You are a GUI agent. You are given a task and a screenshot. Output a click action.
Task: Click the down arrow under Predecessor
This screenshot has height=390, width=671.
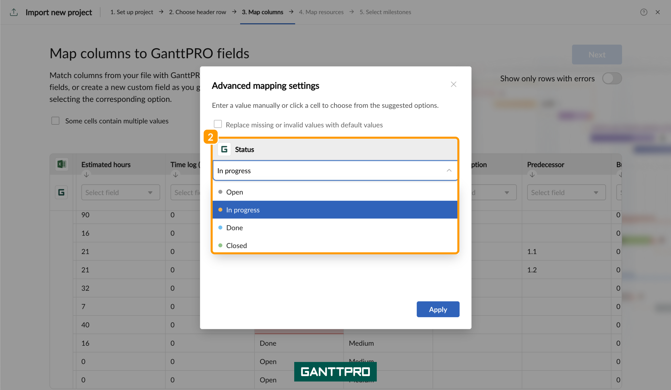pos(532,175)
